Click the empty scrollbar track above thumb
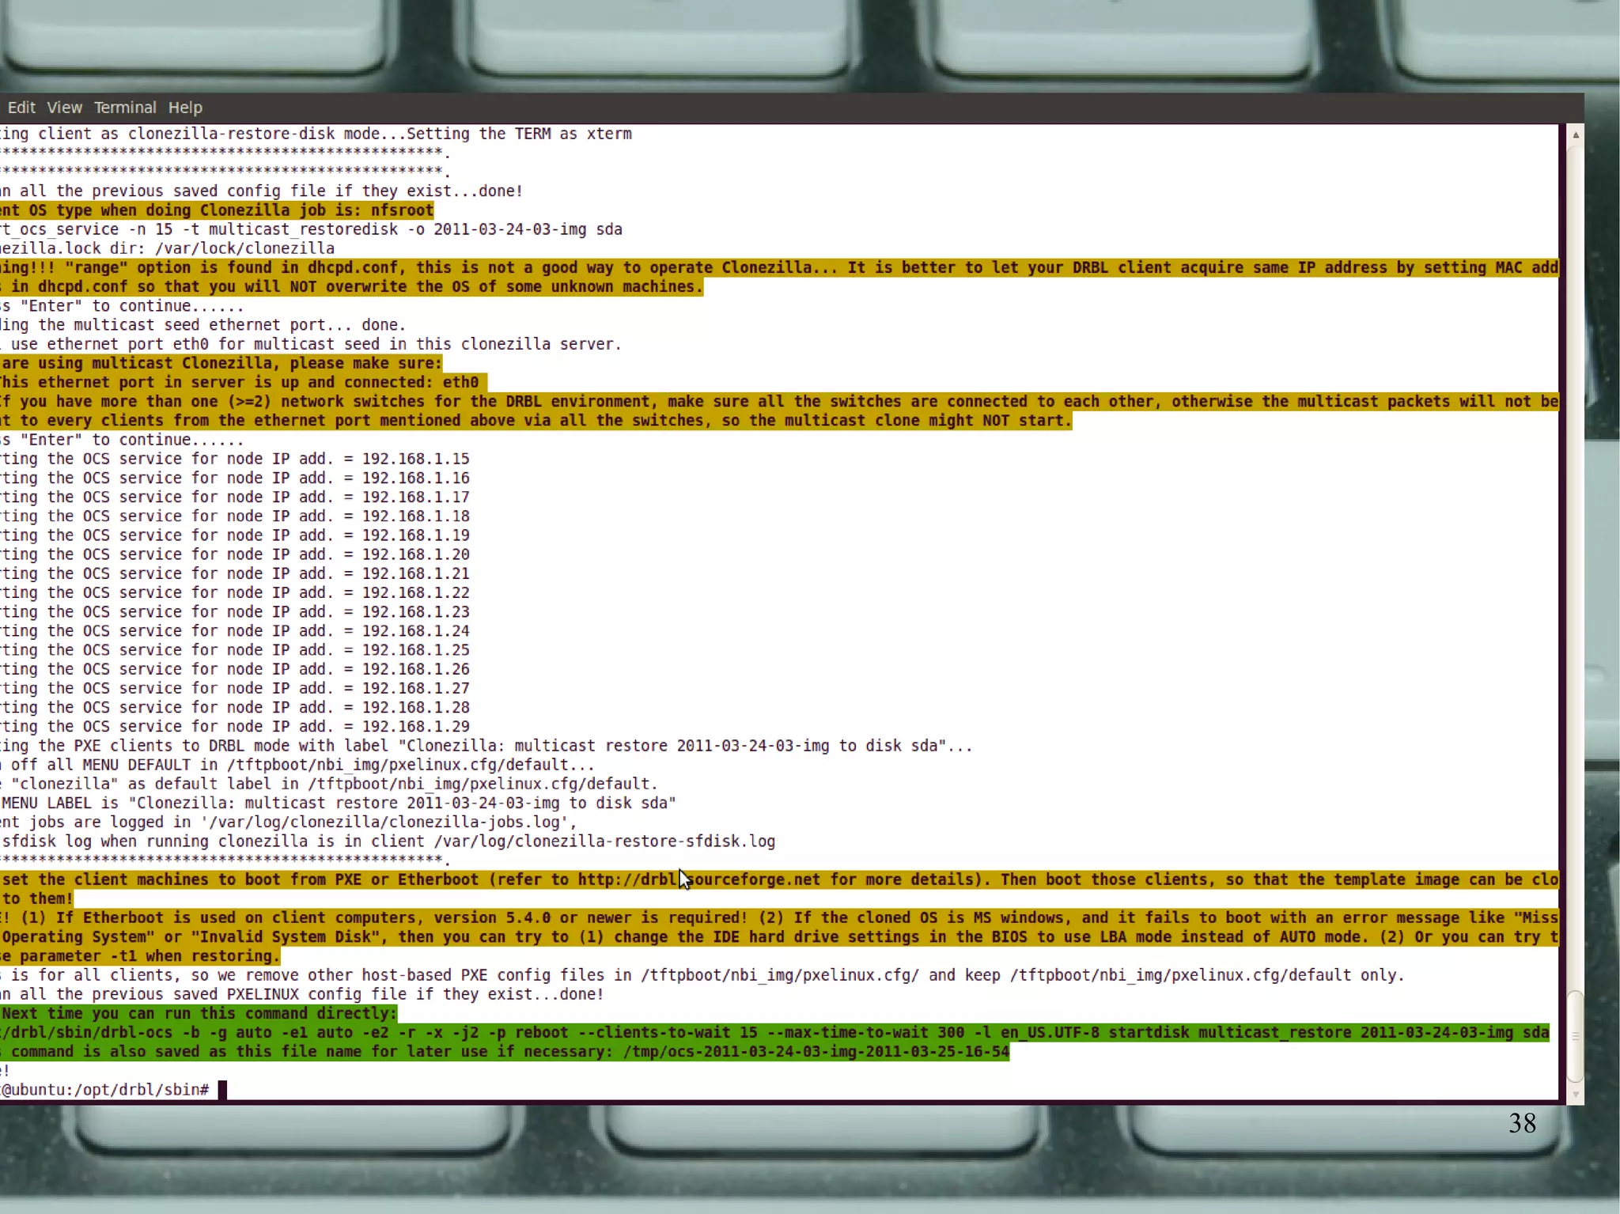Screen dimensions: 1620x1214 (1575, 554)
